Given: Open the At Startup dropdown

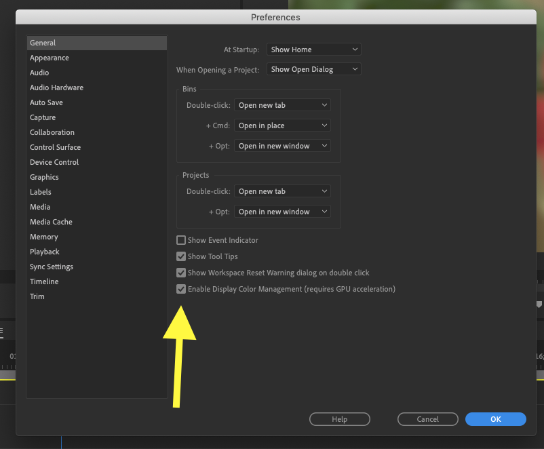Looking at the screenshot, I should pos(313,50).
